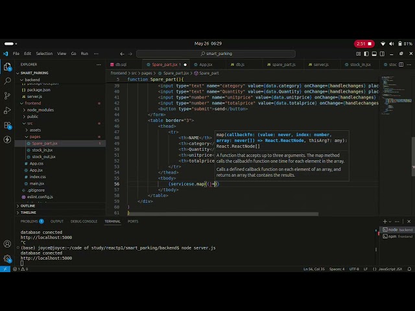Open the Manage gear icon
The image size is (415, 311).
click(x=7, y=259)
